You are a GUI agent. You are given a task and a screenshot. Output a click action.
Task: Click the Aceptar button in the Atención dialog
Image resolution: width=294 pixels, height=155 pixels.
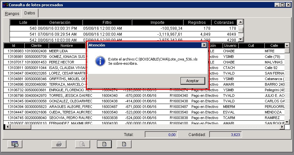pos(192,80)
